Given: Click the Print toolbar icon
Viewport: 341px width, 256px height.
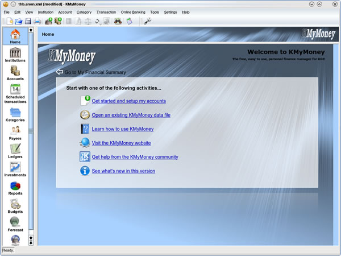Looking at the screenshot, I should (x=37, y=21).
